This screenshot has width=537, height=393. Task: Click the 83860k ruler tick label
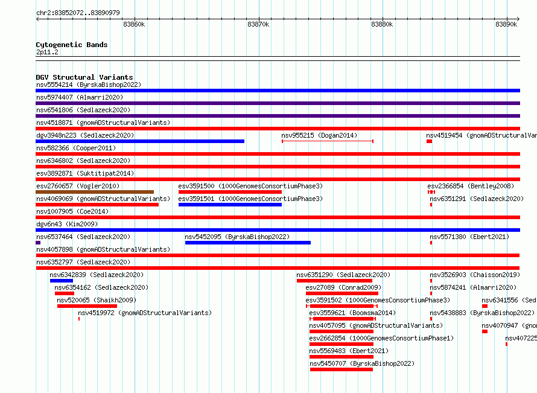[134, 24]
